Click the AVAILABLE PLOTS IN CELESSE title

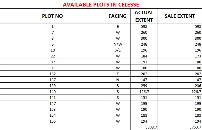101,5
